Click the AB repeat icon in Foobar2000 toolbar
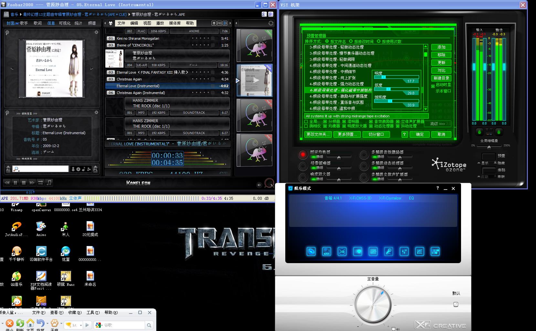Screen dimensions: 536x331 pyautogui.click(x=220, y=23)
